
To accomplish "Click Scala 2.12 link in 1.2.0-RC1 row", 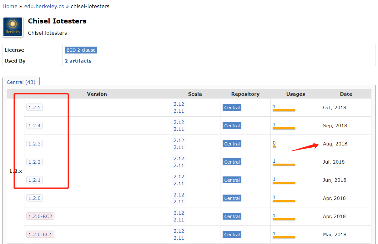I will pos(179,231).
